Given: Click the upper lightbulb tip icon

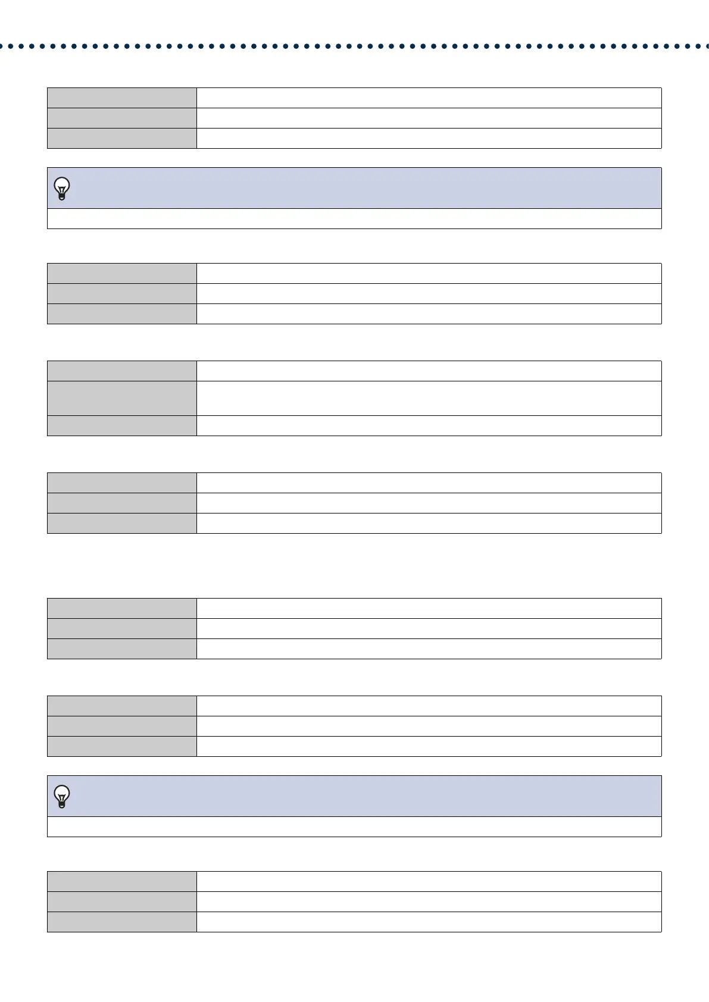Looking at the screenshot, I should click(62, 189).
